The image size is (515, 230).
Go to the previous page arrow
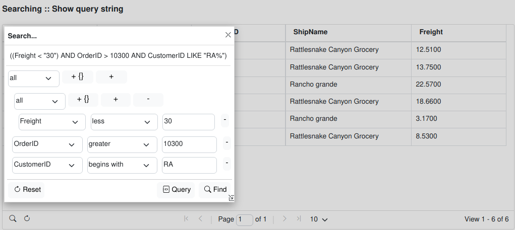[200, 219]
